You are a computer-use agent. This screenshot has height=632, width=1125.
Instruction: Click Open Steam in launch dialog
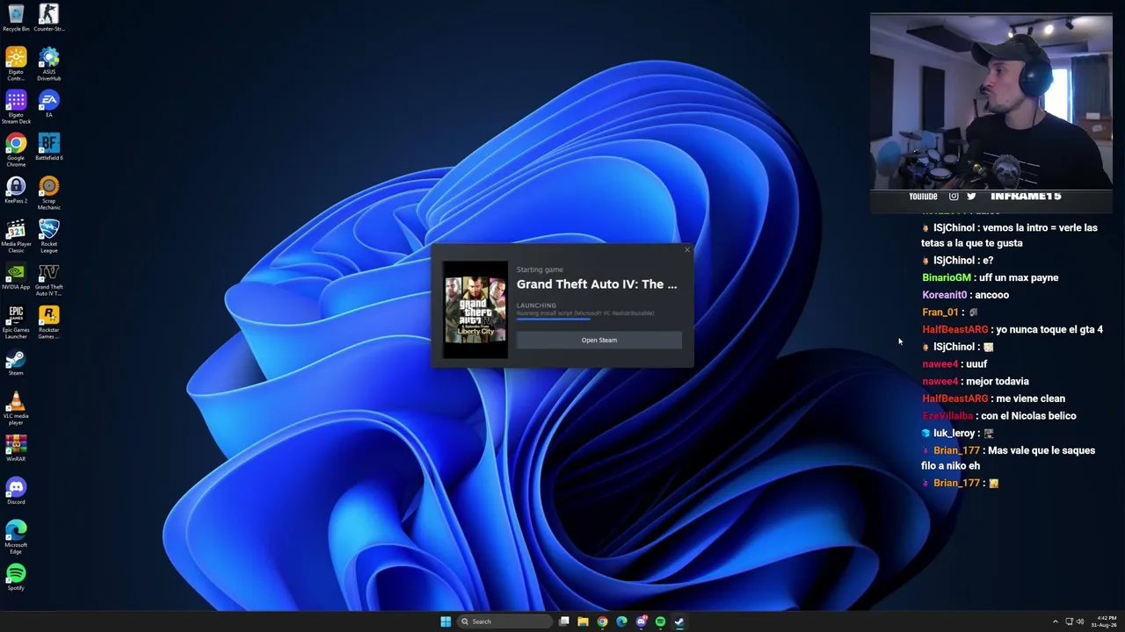(x=599, y=340)
